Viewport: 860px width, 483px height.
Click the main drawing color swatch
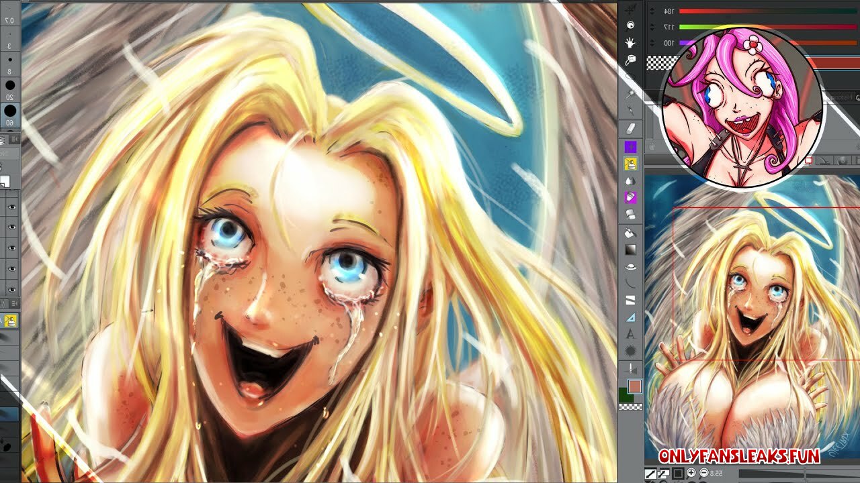(x=634, y=386)
